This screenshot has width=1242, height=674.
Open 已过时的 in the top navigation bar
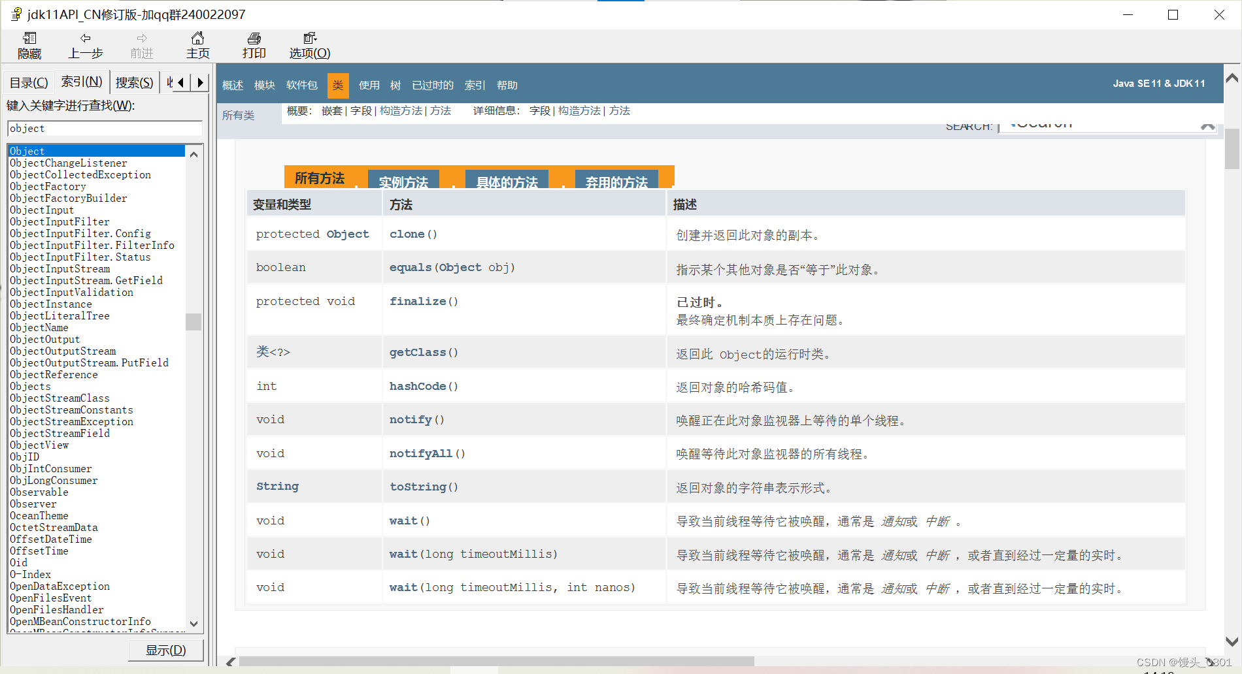433,86
